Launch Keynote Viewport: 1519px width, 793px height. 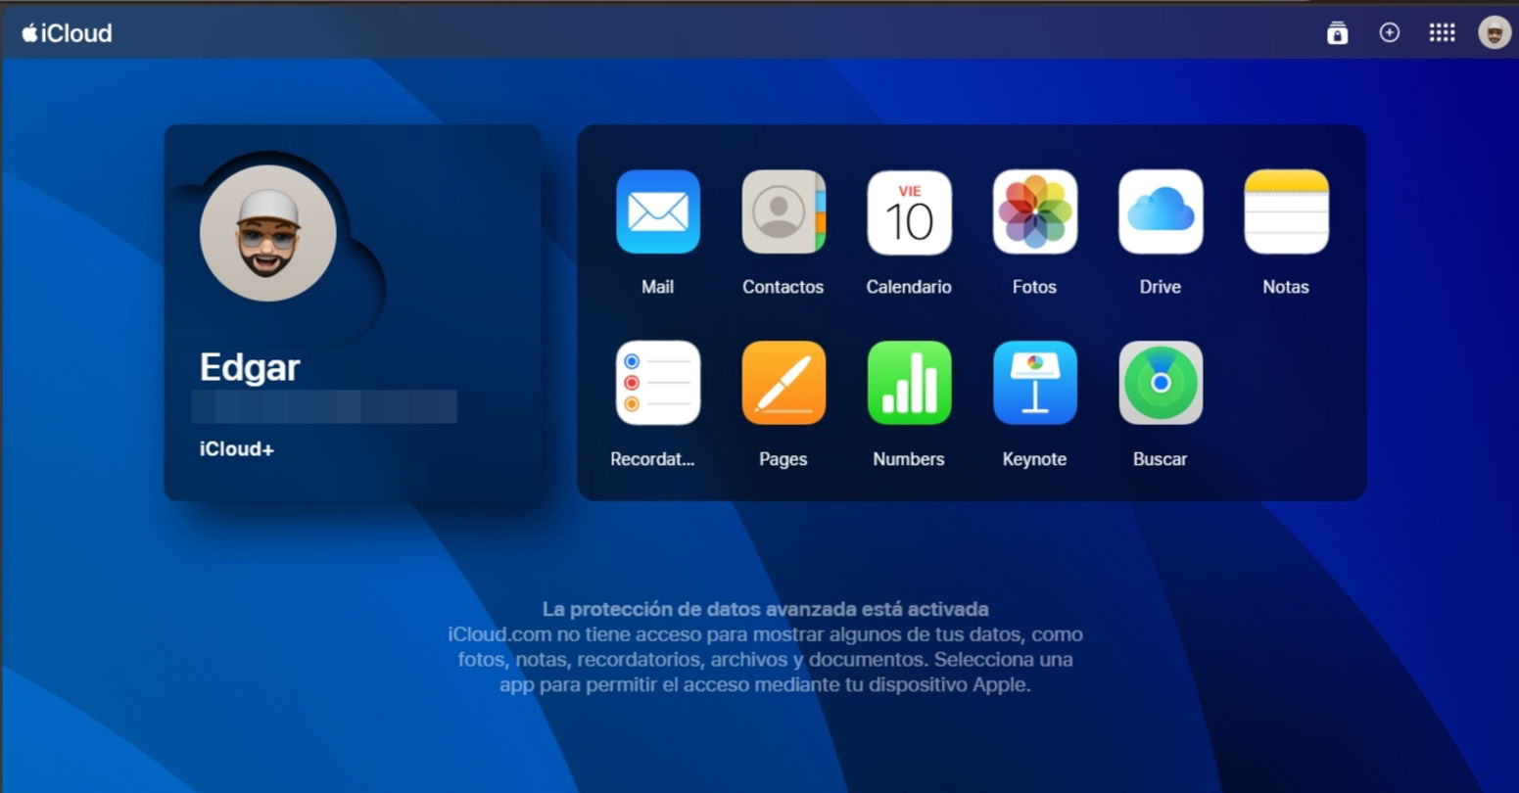tap(1034, 383)
